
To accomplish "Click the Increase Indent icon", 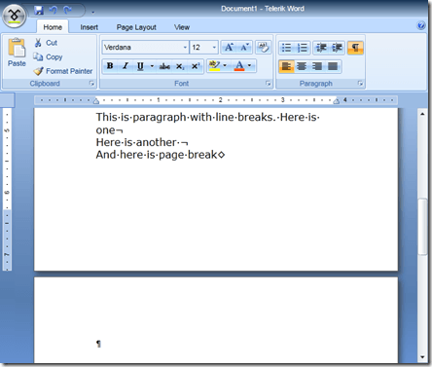I will [337, 48].
